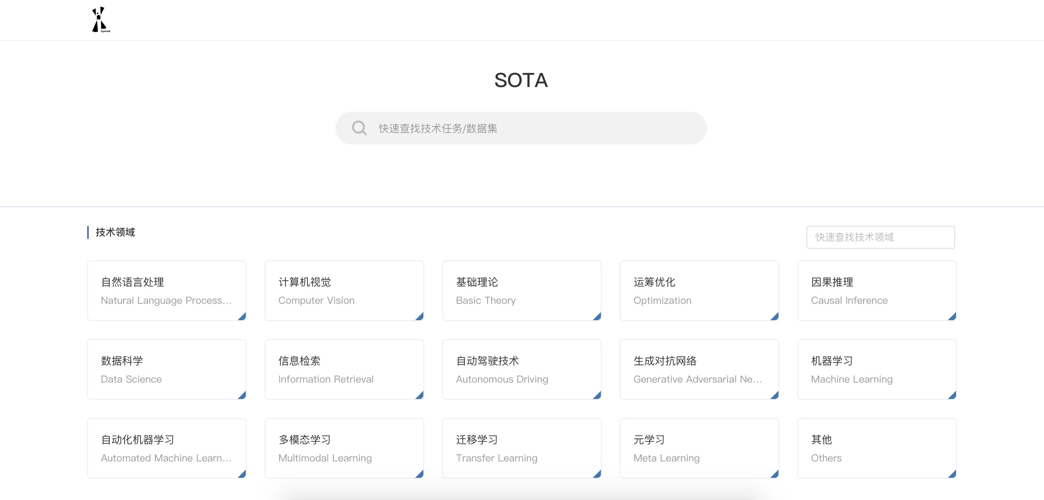Click the SOTA page title
This screenshot has width=1044, height=500.
tap(522, 80)
